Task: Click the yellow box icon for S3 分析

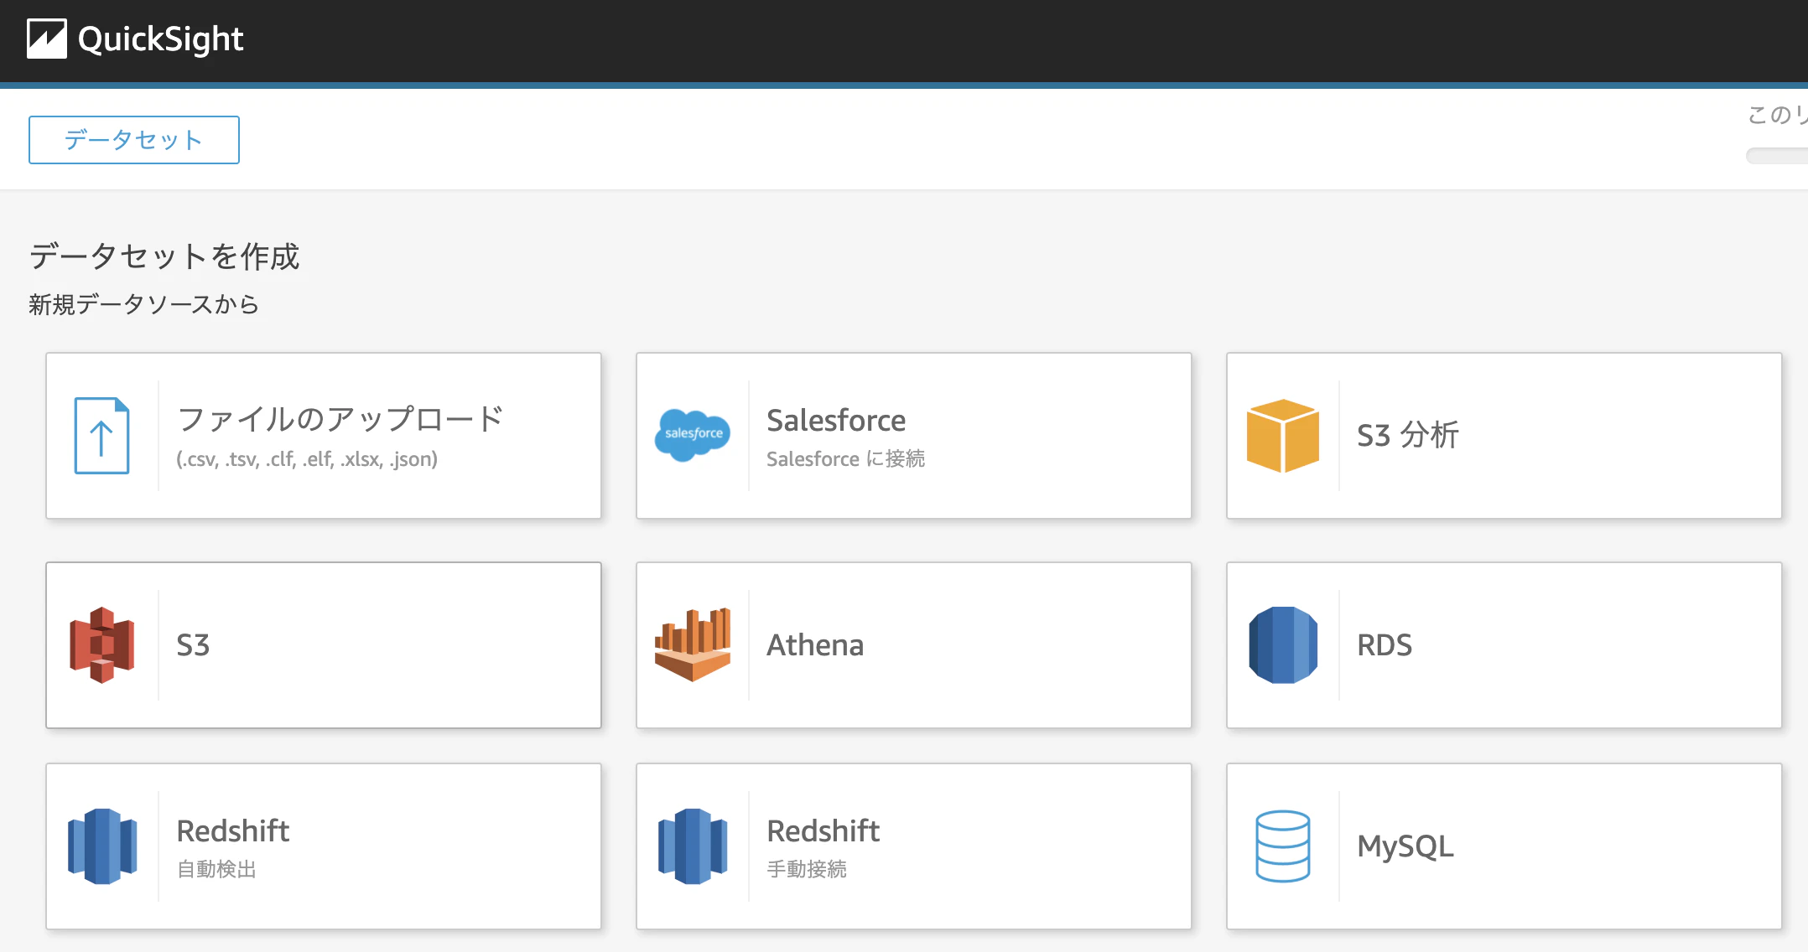Action: click(1283, 436)
